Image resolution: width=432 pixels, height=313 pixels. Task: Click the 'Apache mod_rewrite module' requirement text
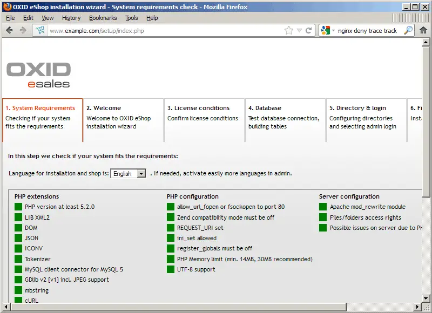click(368, 207)
